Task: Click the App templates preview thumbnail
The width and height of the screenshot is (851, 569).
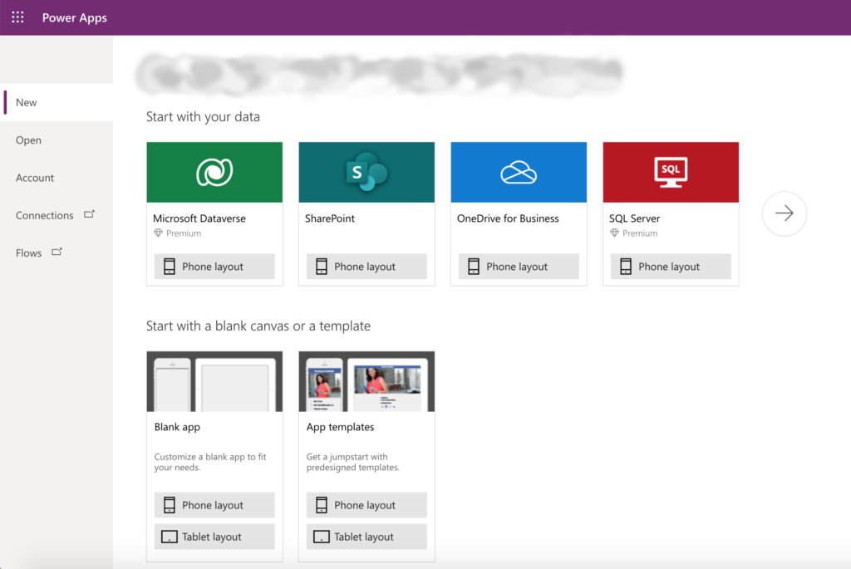Action: tap(366, 381)
